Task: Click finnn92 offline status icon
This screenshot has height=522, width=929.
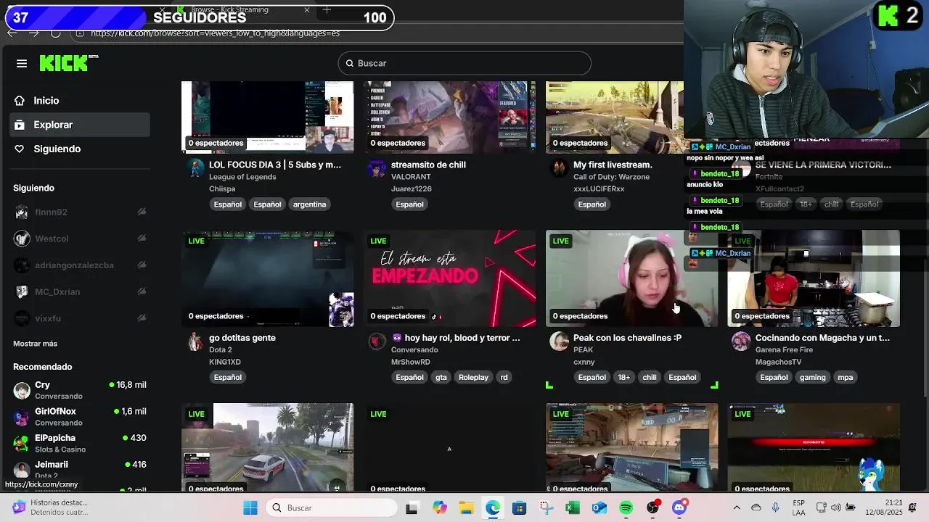Action: tap(142, 212)
